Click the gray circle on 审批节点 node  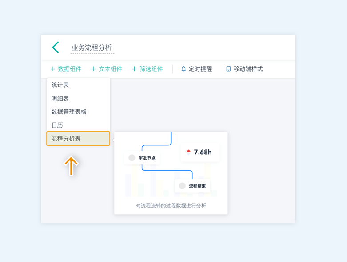(132, 158)
